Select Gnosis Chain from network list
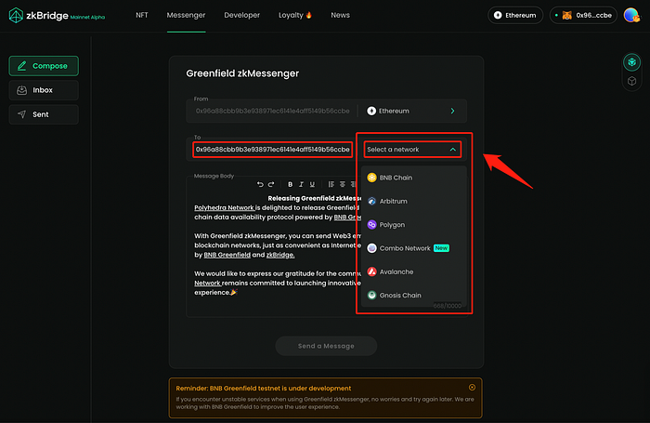 point(414,295)
